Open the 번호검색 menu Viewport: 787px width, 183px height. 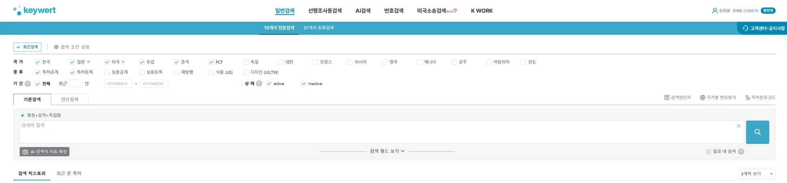[x=393, y=11]
